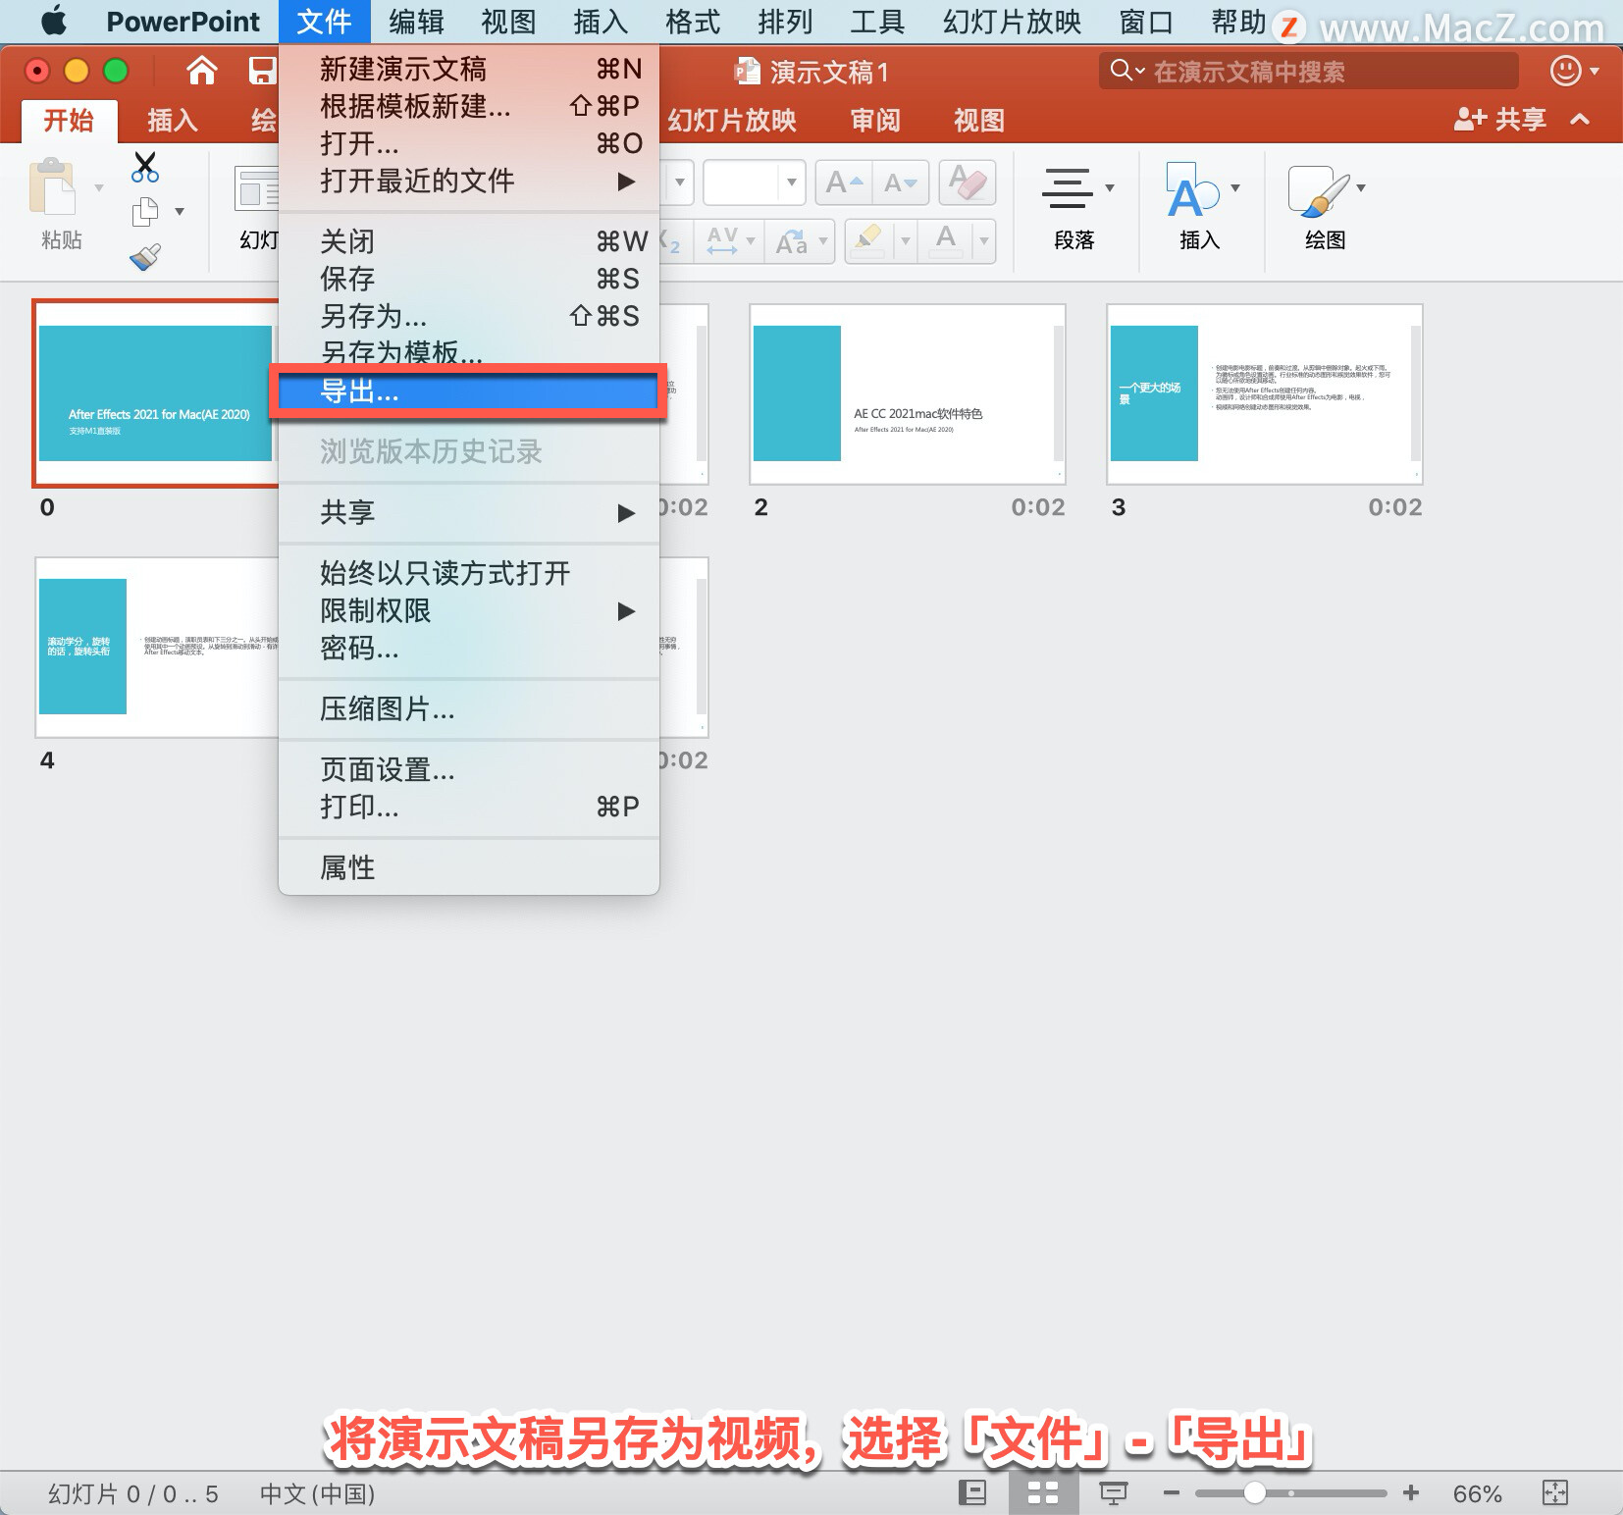Click the Change Case Aa icon
Viewport: 1623px width, 1515px height.
(792, 240)
